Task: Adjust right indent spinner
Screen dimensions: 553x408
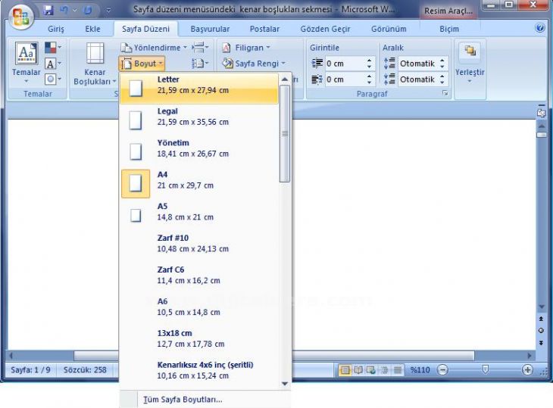Action: (369, 79)
